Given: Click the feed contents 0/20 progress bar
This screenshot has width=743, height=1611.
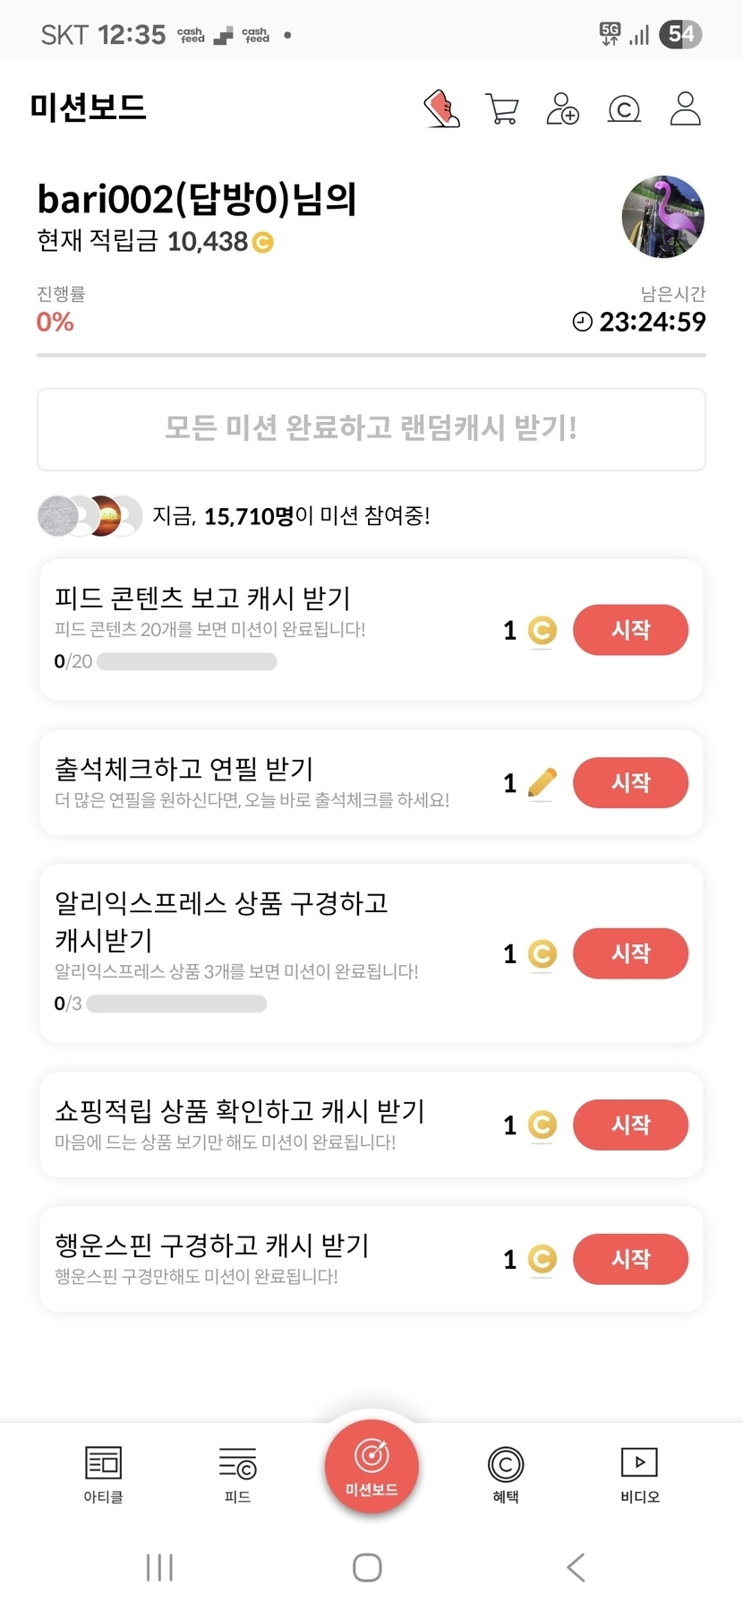Looking at the screenshot, I should pyautogui.click(x=186, y=662).
